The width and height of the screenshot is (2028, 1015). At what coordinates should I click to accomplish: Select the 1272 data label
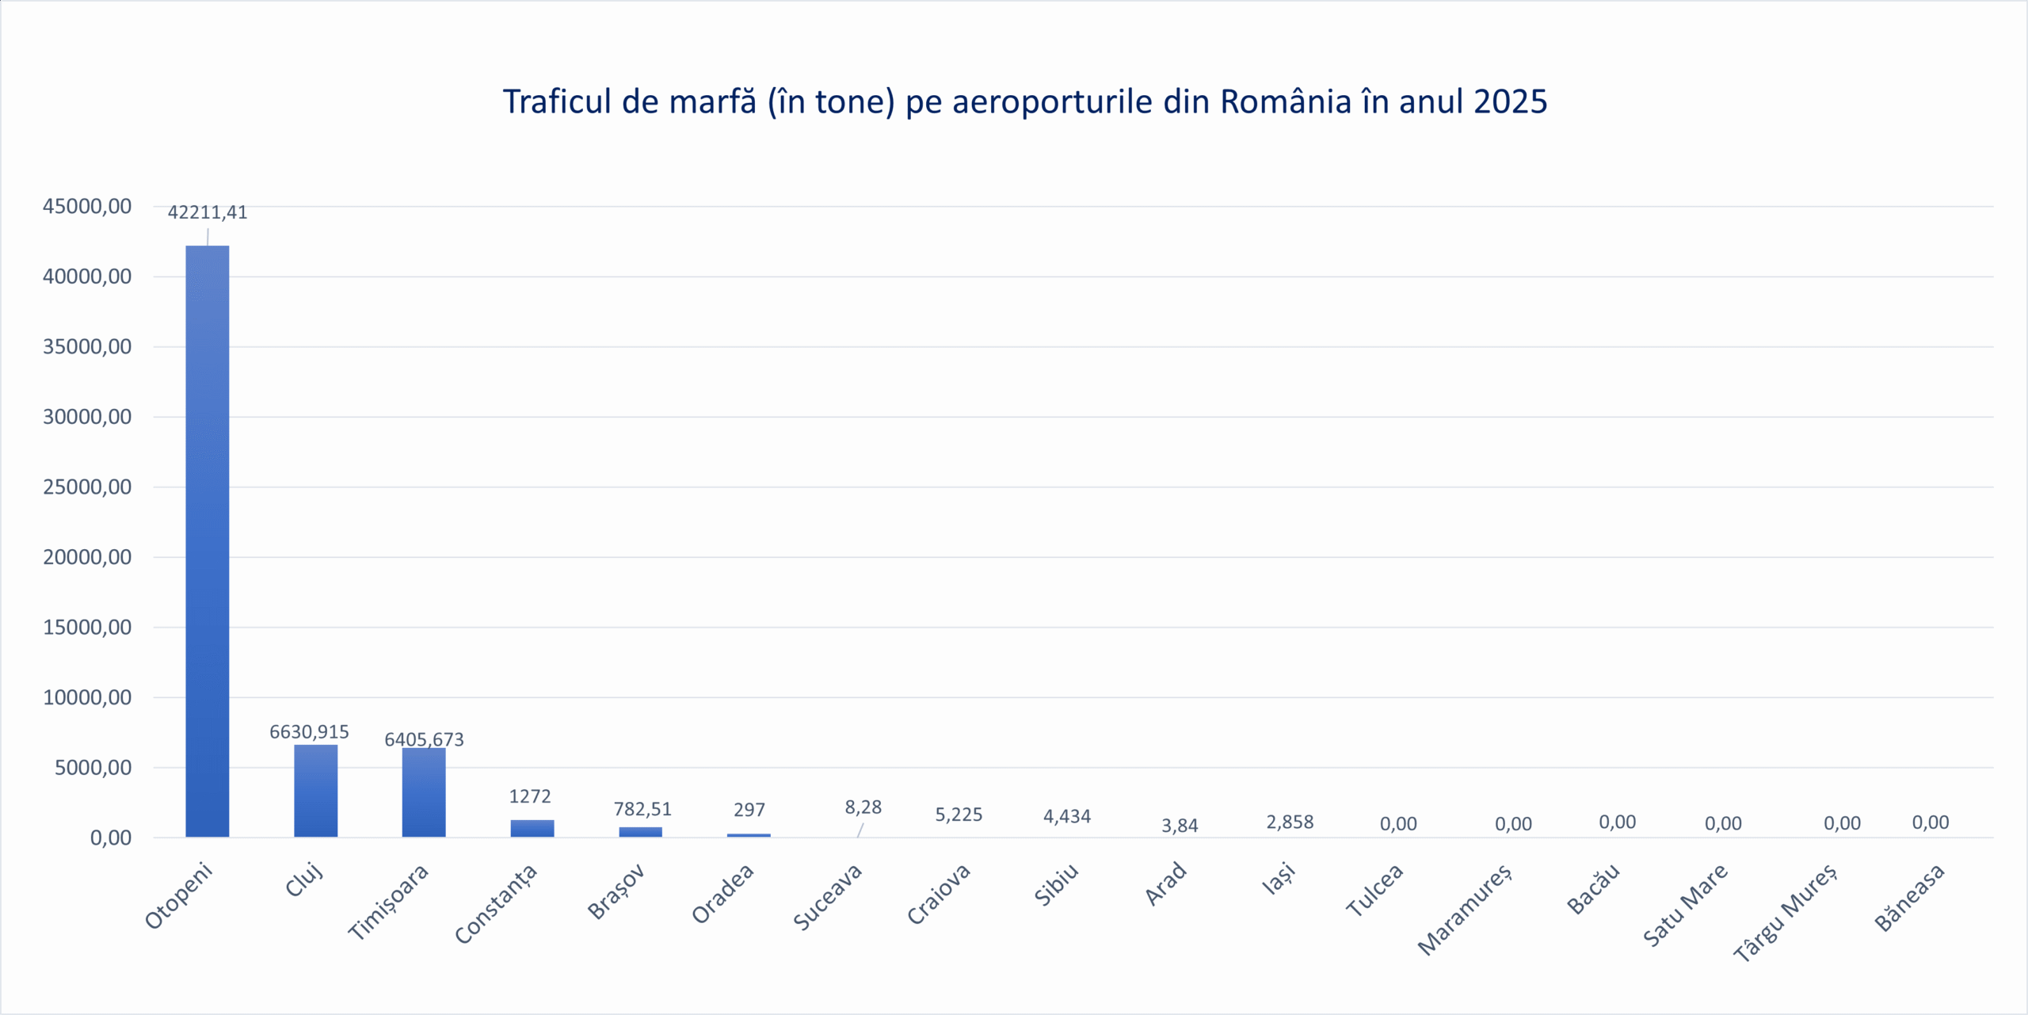pyautogui.click(x=530, y=796)
